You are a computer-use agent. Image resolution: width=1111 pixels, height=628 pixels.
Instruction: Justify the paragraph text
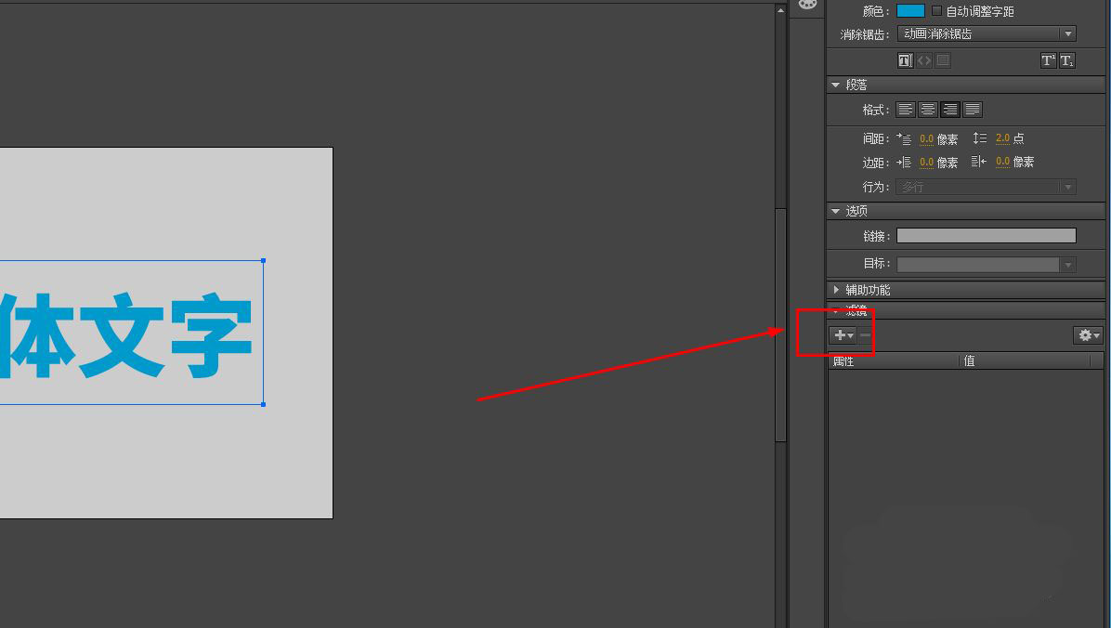coord(972,109)
